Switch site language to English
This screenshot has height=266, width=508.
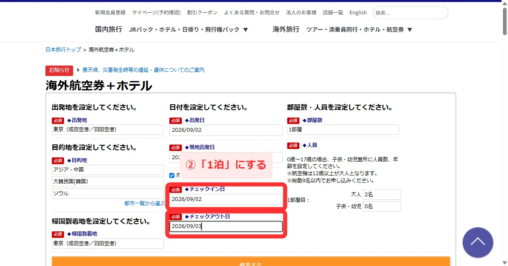point(358,13)
